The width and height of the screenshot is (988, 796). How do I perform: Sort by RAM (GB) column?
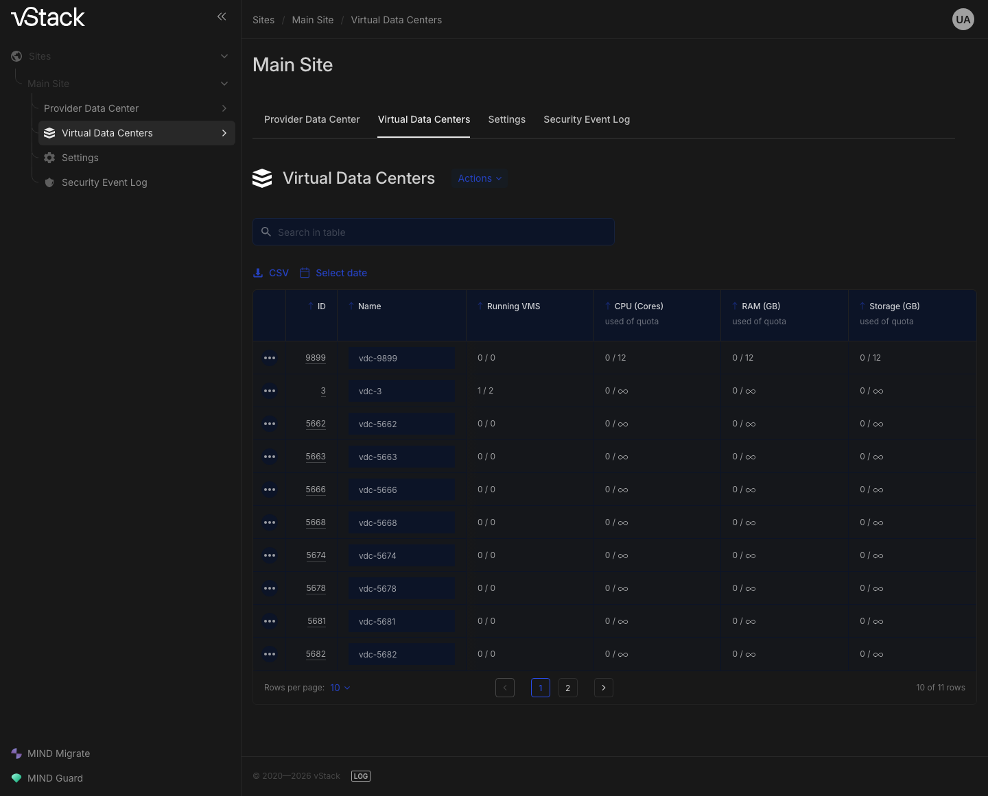pyautogui.click(x=757, y=306)
